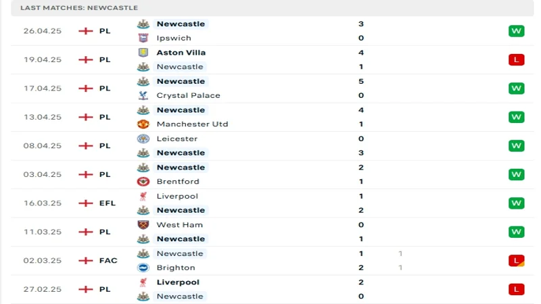Click the Leicester fox crest icon
Screen dimensions: 541x304
143,138
